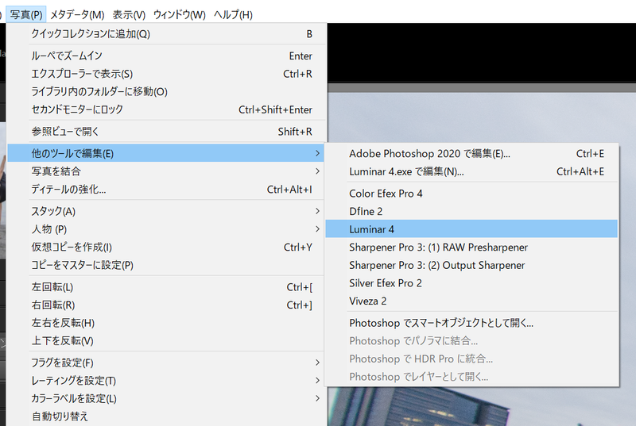The height and width of the screenshot is (426, 636).
Task: Select コピーをマスターに設定(P)
Action: (x=165, y=265)
